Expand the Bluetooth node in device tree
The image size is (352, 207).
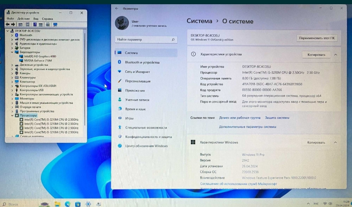pos(12,35)
